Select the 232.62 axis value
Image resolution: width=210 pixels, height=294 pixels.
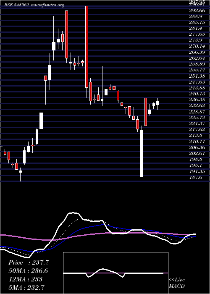click(197, 105)
